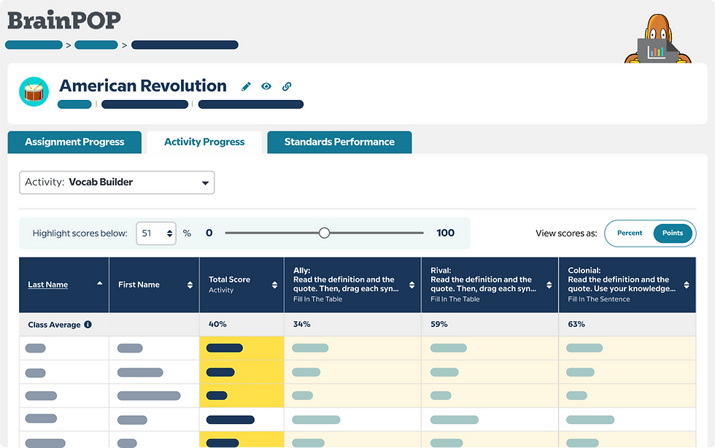
Task: Click the pencil edit icon beside American Revolution
Action: [247, 86]
